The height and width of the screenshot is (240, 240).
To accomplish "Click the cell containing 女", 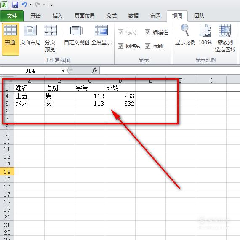I will pyautogui.click(x=59, y=103).
